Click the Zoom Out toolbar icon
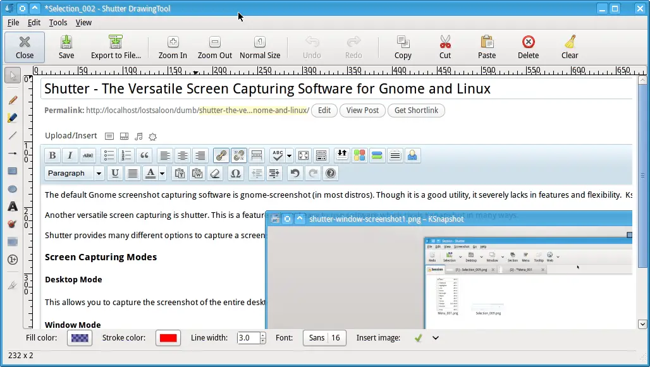 (x=215, y=47)
